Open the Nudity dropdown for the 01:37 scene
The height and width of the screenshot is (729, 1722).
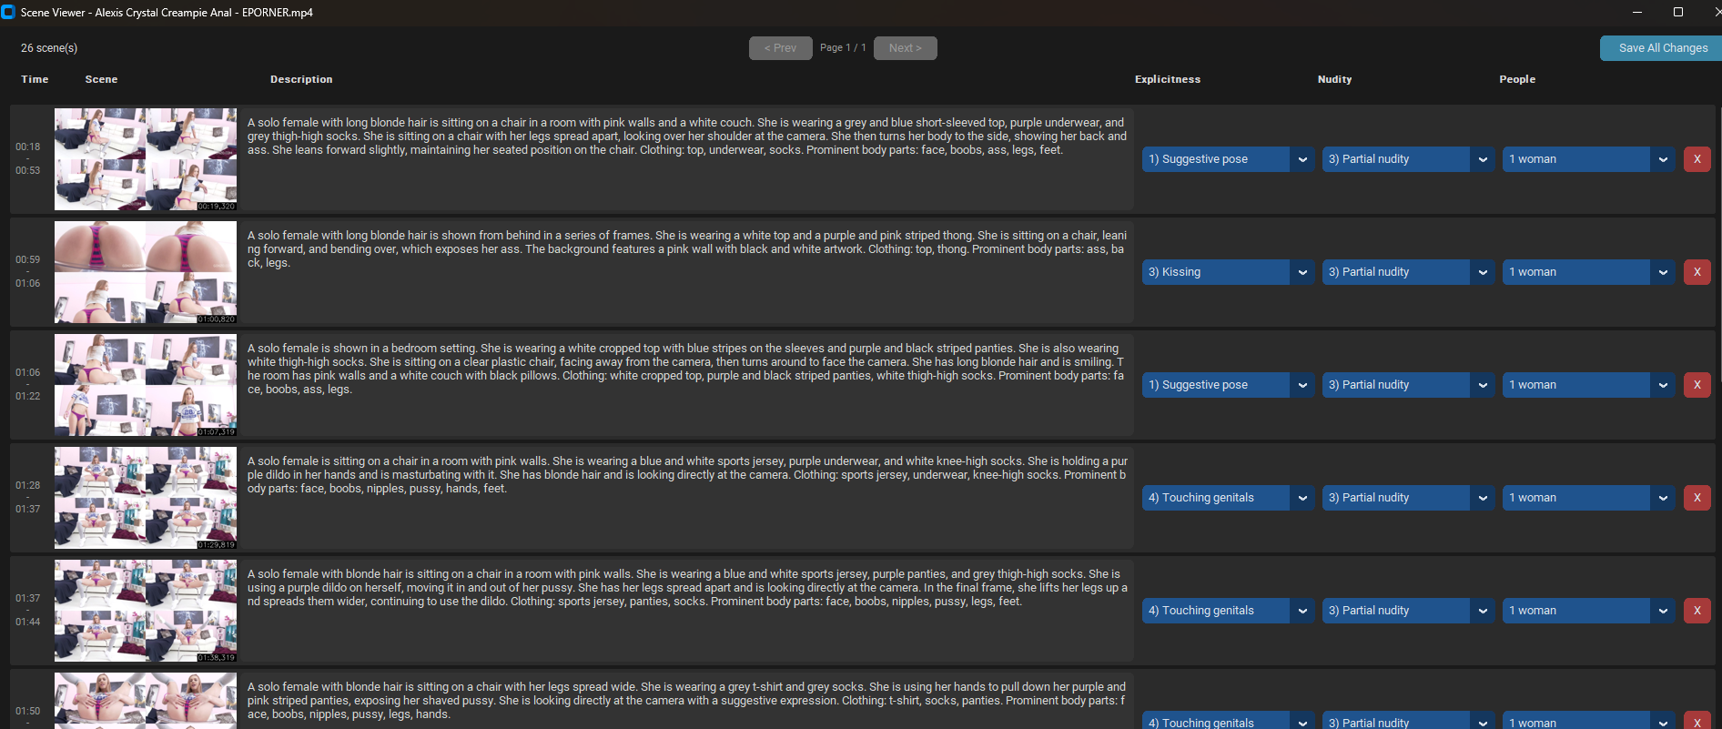click(x=1408, y=611)
